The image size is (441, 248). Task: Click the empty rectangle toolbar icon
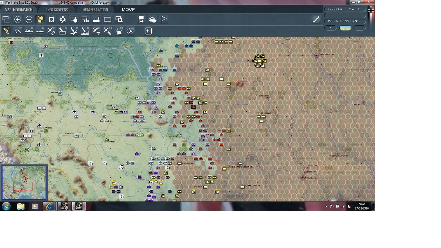click(x=107, y=19)
